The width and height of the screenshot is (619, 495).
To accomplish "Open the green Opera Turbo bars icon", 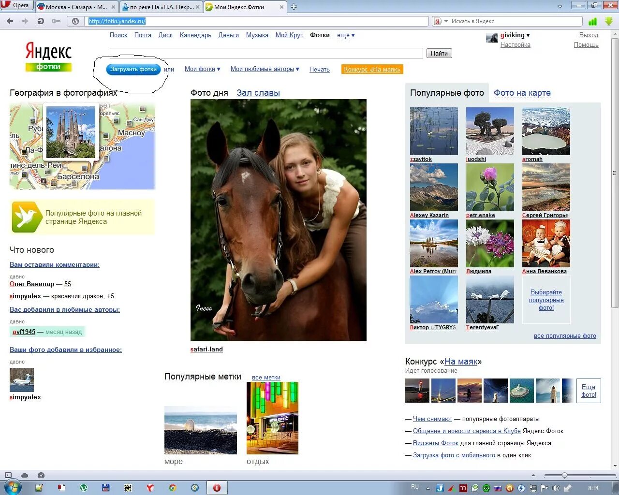I will (x=592, y=21).
